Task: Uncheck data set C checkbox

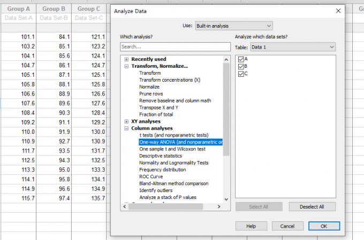Action: point(241,74)
